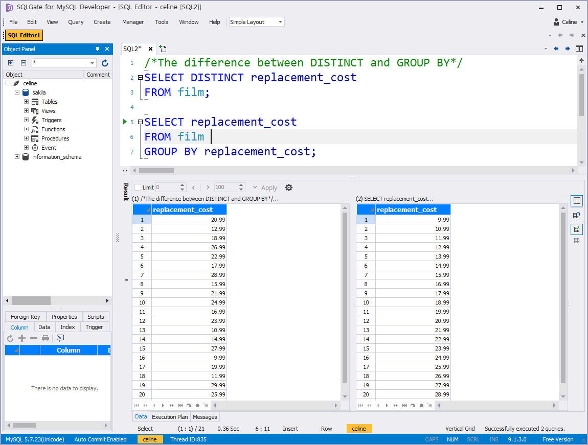The height and width of the screenshot is (445, 588).
Task: Expand the Tables node under sakila
Action: (x=25, y=101)
